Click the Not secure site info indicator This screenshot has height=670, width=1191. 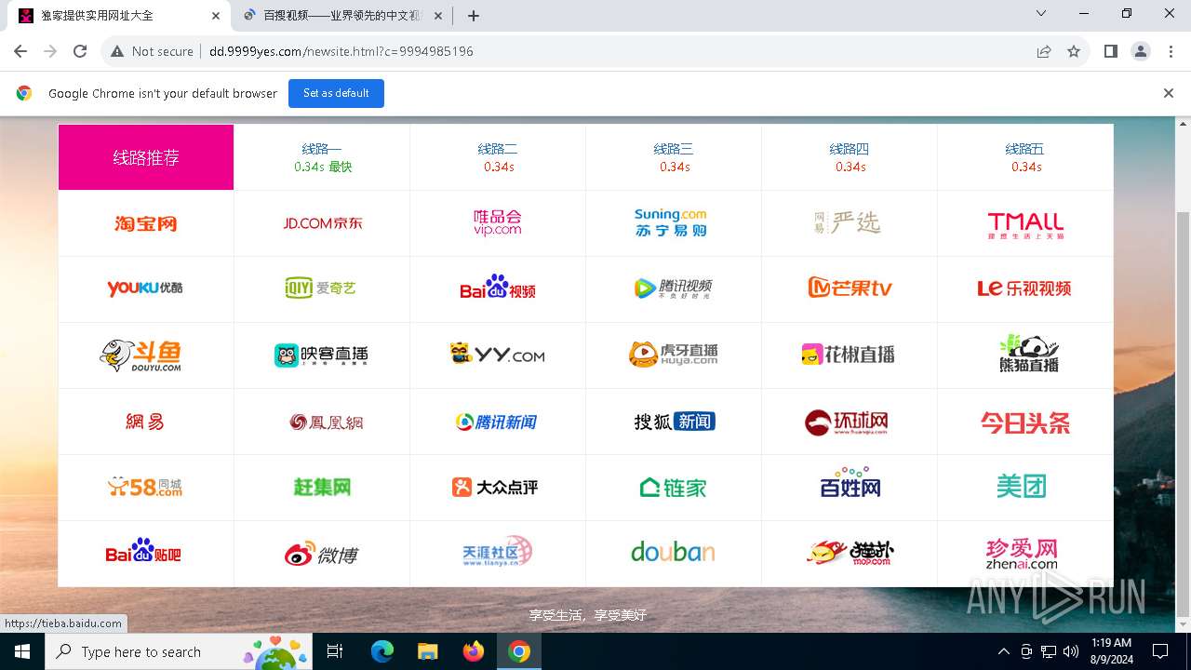[x=153, y=51]
